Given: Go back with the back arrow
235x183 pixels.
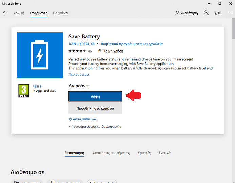Looking at the screenshot, I should (5, 13).
